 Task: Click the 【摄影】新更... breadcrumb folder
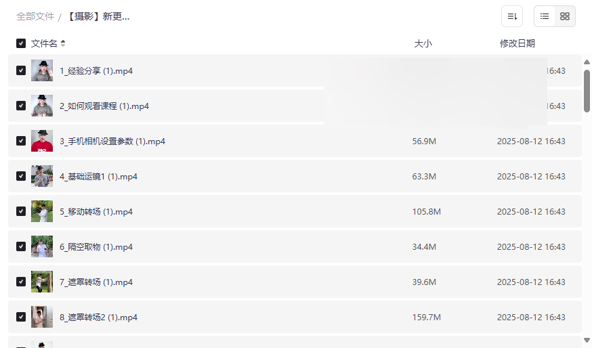(98, 16)
